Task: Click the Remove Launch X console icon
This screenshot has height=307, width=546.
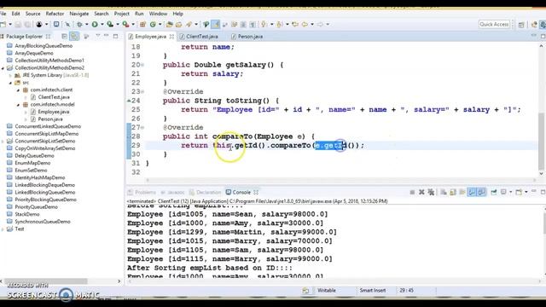Action: click(x=421, y=192)
